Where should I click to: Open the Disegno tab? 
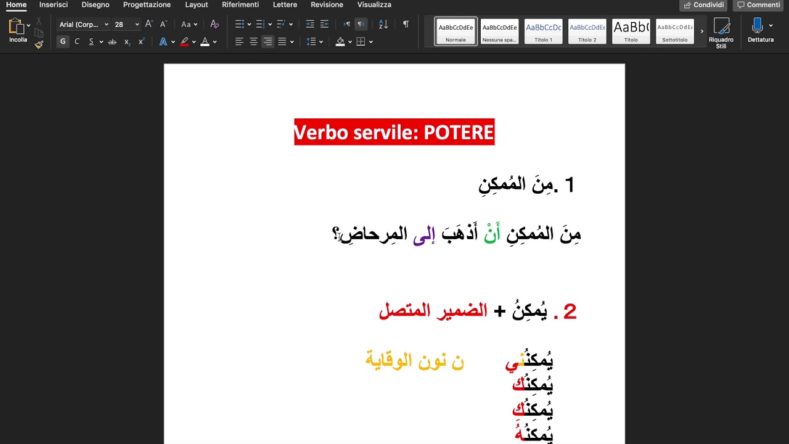96,5
